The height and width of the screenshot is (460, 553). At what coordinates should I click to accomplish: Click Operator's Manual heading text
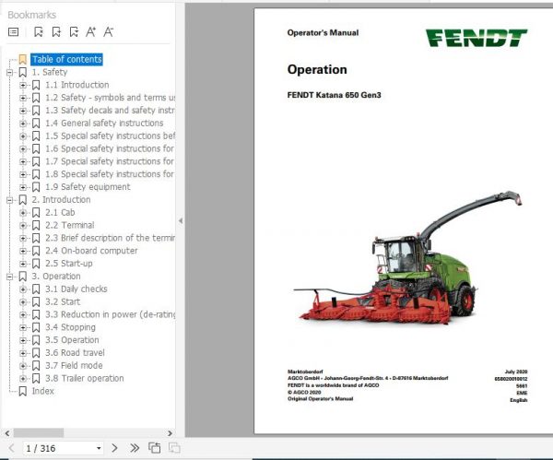pos(323,33)
